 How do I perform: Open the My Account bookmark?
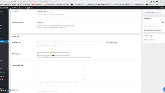117,5
